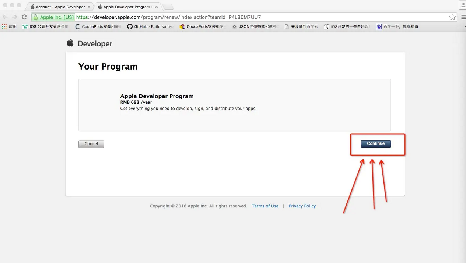Image resolution: width=466 pixels, height=263 pixels.
Task: Open a new browser tab
Action: 168,7
